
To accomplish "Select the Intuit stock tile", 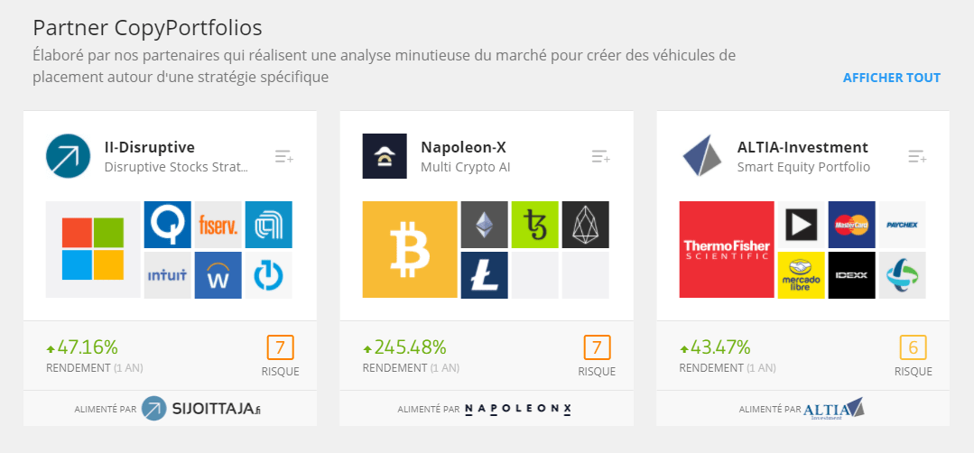I will [x=168, y=275].
